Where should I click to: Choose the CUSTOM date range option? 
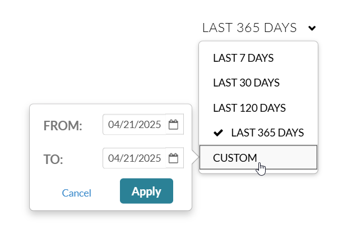[x=234, y=158]
